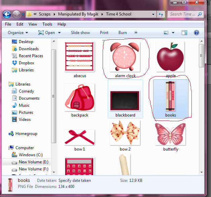Click the folder icon in address bar
This screenshot has width=211, height=197.
click(x=29, y=14)
